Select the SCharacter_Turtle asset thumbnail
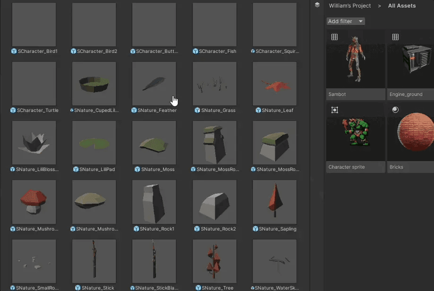 34,83
